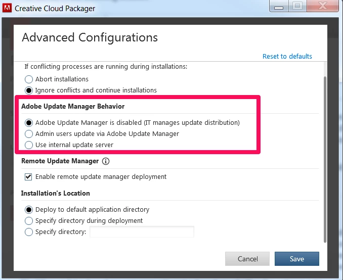Image resolution: width=343 pixels, height=280 pixels.
Task: Click the Specify directory path input field
Action: [142, 231]
